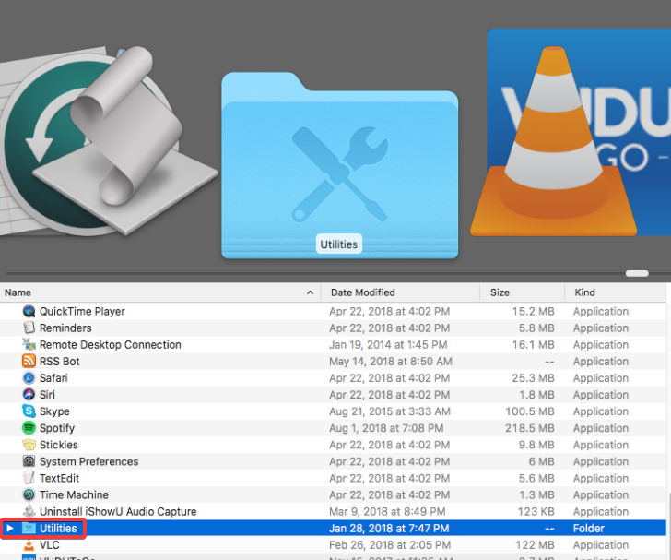
Task: Select the TextEdit name text
Action: [x=60, y=479]
